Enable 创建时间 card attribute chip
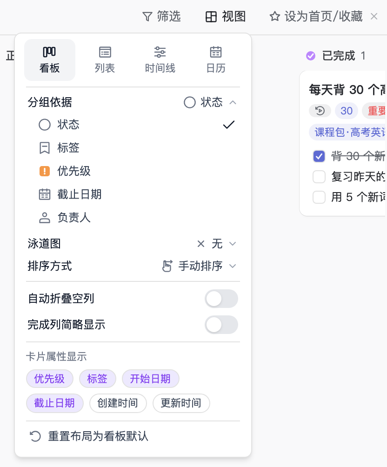 pos(118,403)
